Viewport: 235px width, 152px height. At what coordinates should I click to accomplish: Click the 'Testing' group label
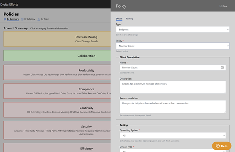[x=124, y=125]
